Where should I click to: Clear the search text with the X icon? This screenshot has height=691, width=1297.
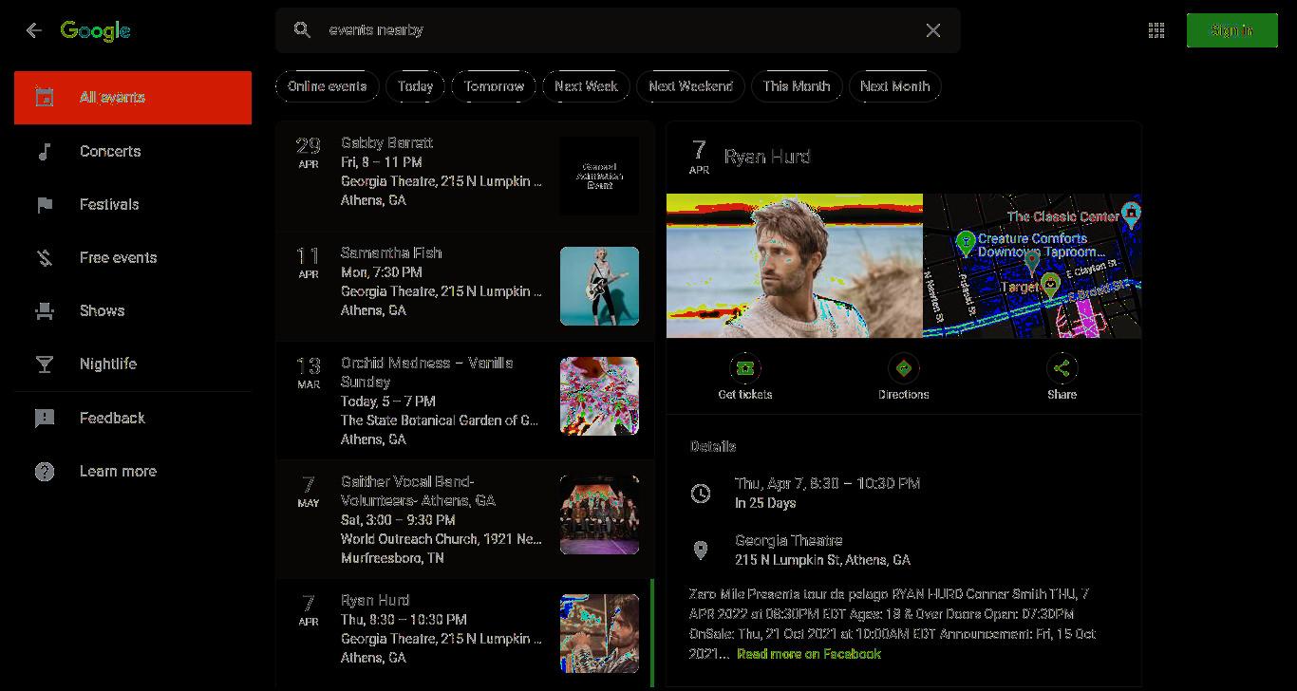coord(933,30)
